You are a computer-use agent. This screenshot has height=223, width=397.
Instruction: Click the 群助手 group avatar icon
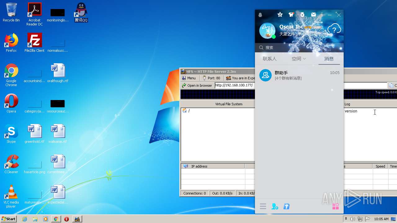pyautogui.click(x=265, y=75)
